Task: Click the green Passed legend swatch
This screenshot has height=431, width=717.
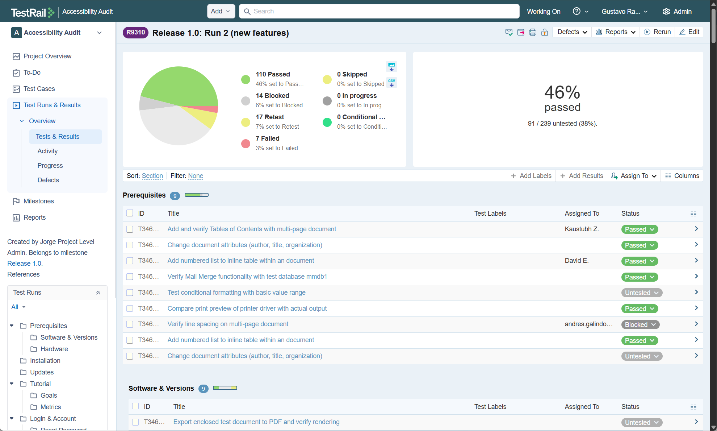Action: pos(246,79)
